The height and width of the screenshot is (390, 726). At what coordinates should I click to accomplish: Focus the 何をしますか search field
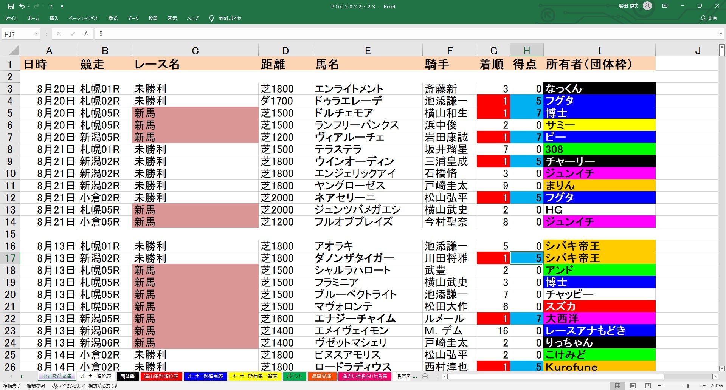tap(230, 18)
